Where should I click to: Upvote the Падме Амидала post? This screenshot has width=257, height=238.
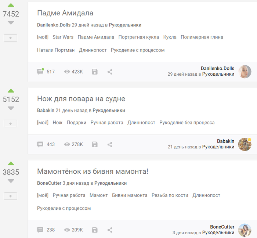pos(11,5)
